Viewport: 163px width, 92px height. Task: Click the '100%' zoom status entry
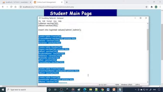tap(117, 85)
